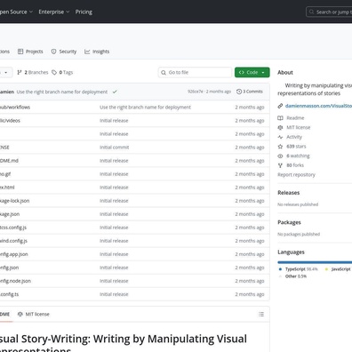The height and width of the screenshot is (352, 352).
Task: Open the readme outline list icon
Action: [261, 314]
